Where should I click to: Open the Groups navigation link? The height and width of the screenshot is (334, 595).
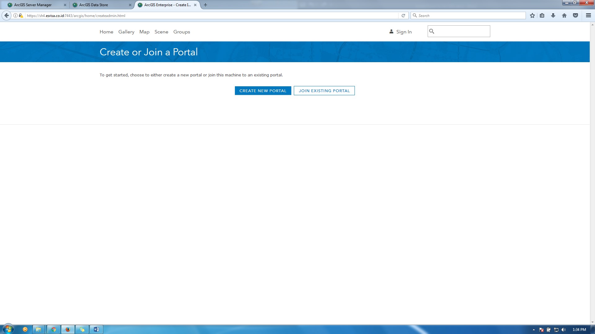tap(182, 32)
